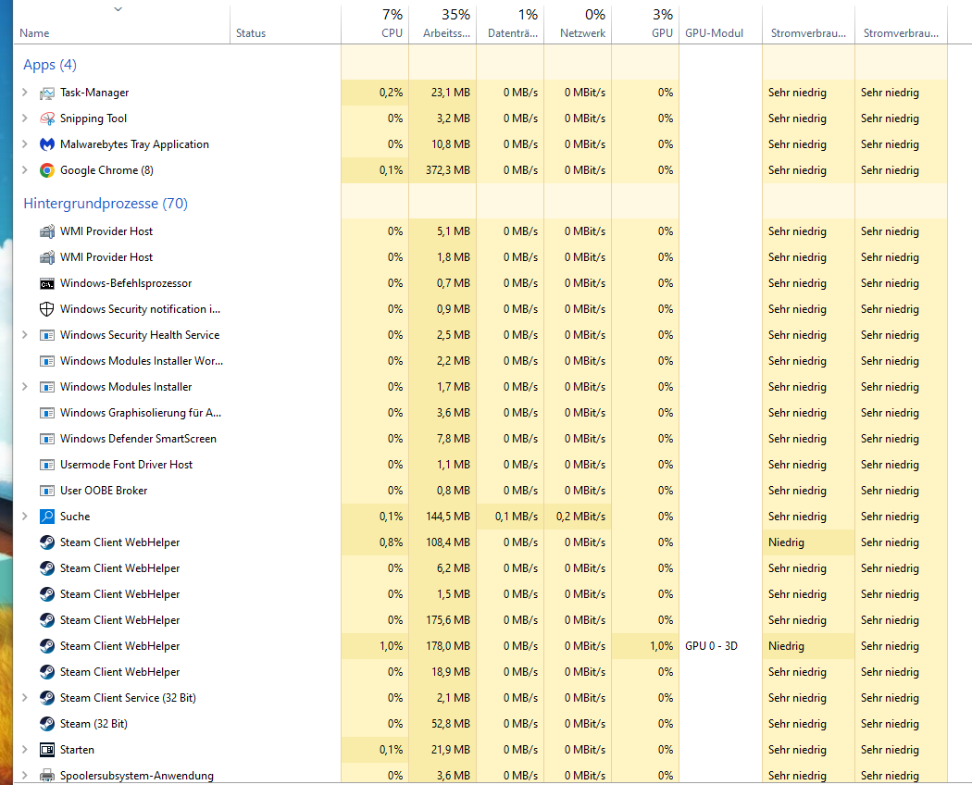Expand the Google Chrome (8) group
The width and height of the screenshot is (972, 785).
point(25,170)
